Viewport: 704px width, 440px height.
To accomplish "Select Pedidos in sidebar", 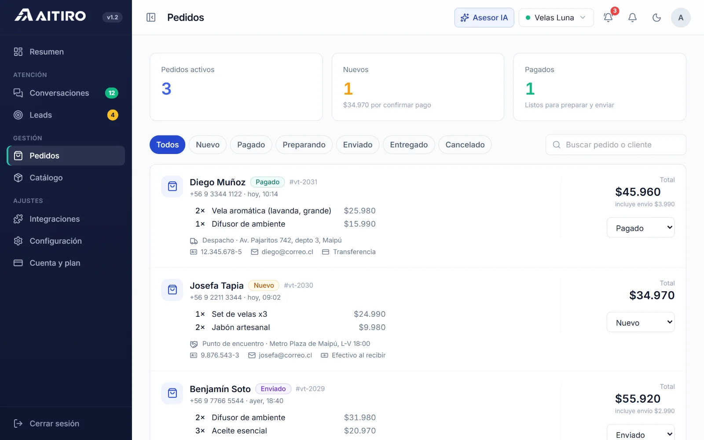I will pos(66,156).
